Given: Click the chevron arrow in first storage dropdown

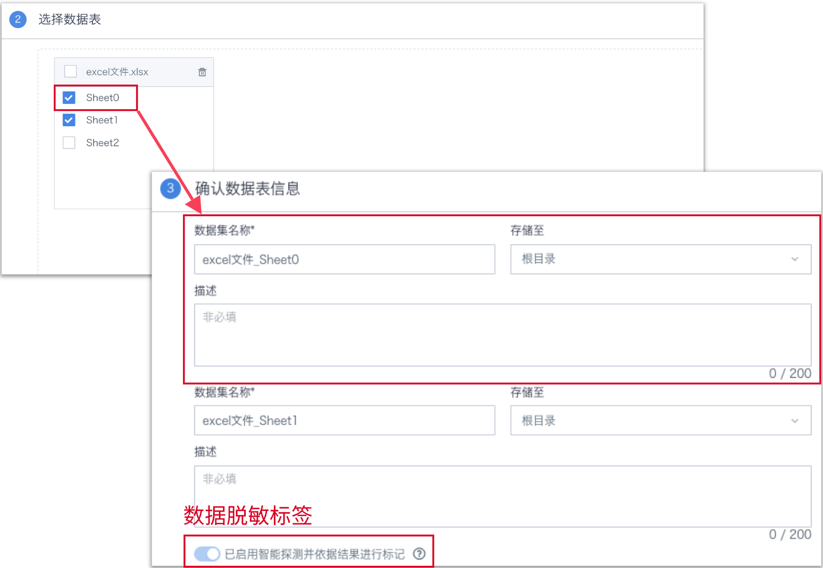Looking at the screenshot, I should [x=794, y=259].
